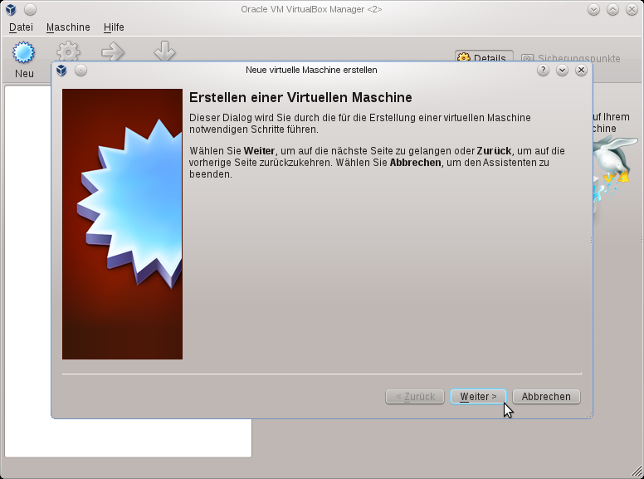Close the VirtualBox Manager window
644x479 pixels.
tap(632, 9)
